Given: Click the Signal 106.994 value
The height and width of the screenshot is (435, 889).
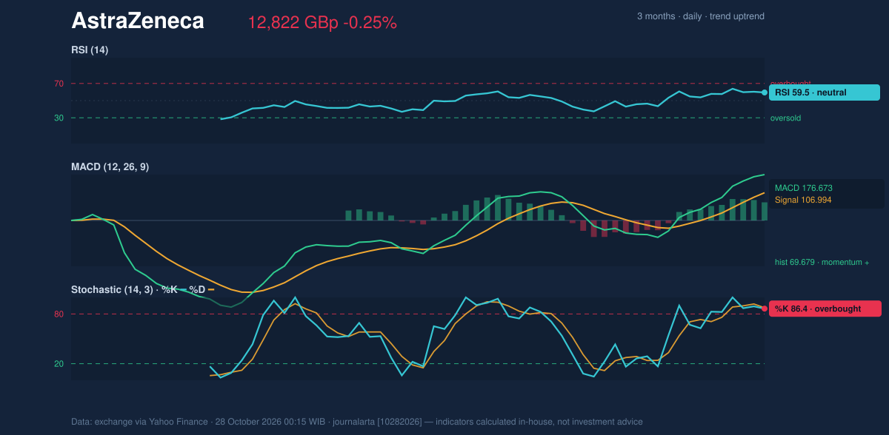Looking at the screenshot, I should [x=803, y=200].
